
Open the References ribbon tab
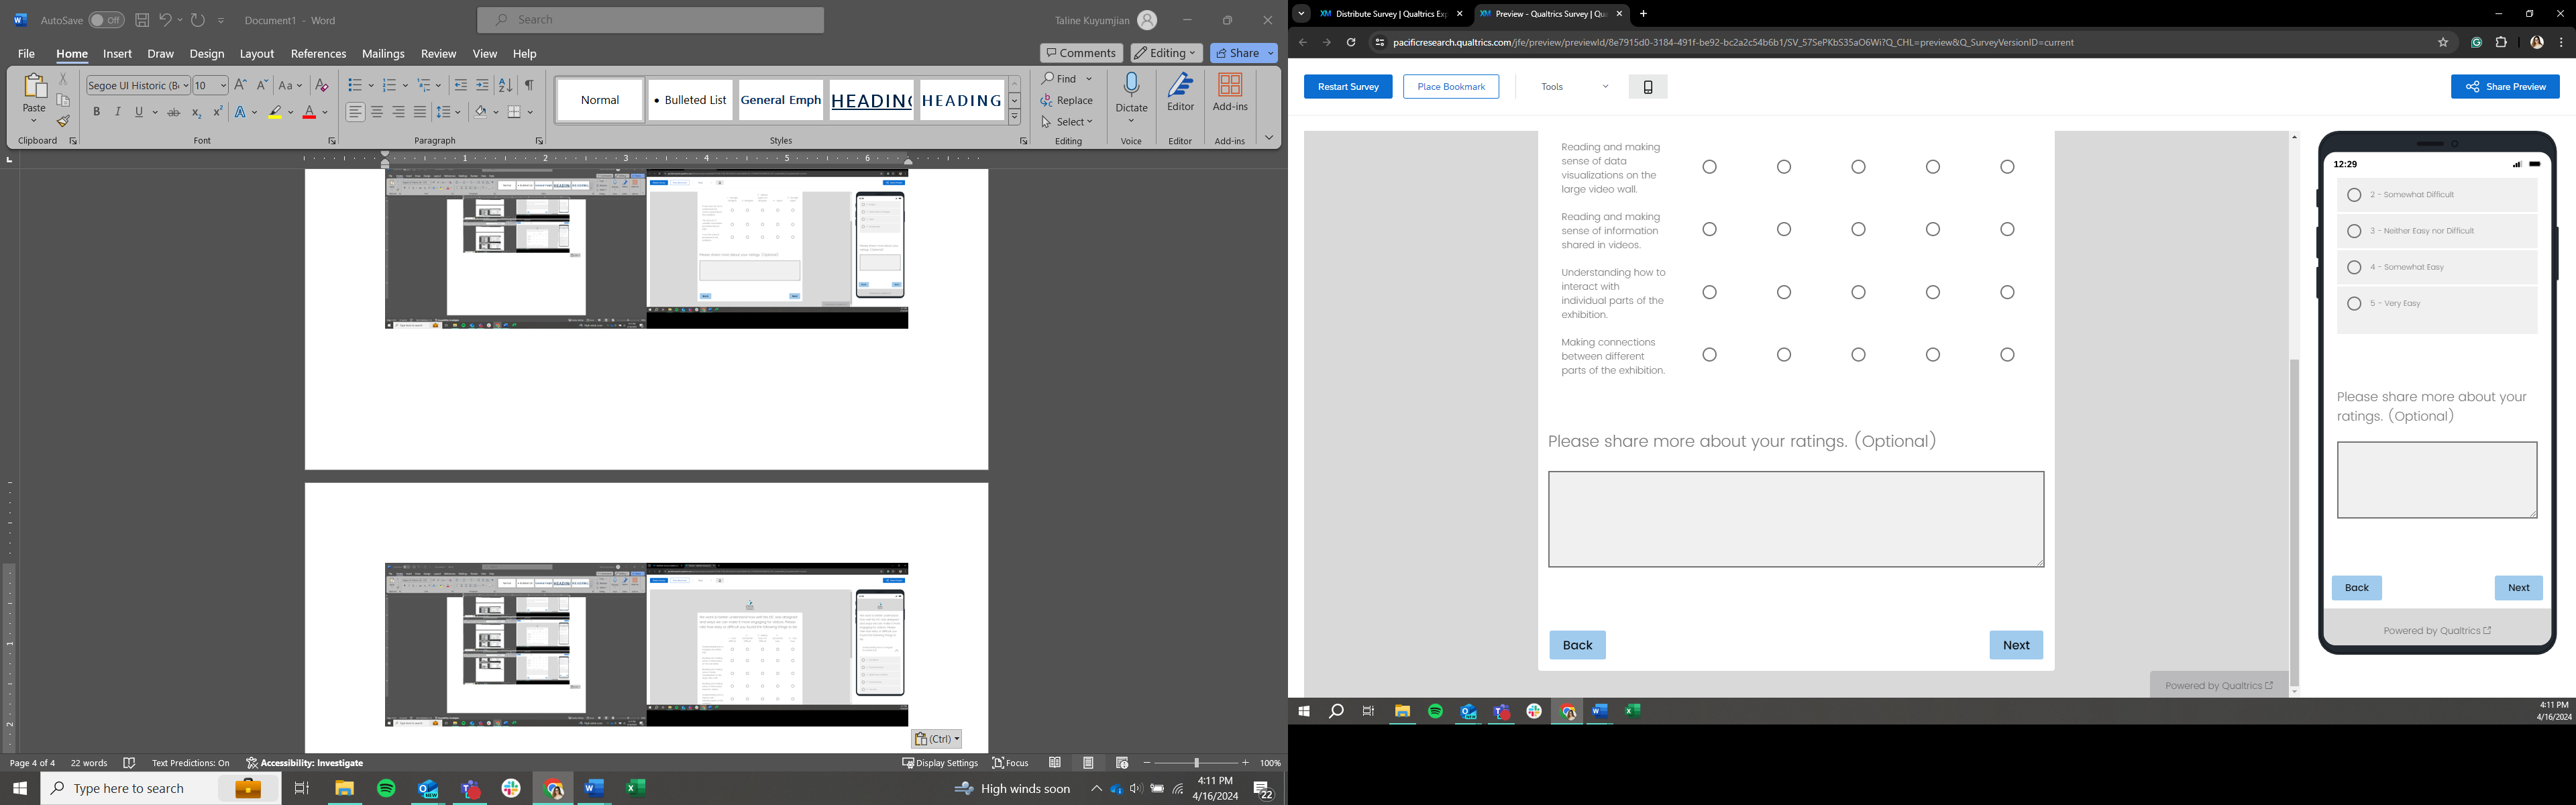pos(318,54)
